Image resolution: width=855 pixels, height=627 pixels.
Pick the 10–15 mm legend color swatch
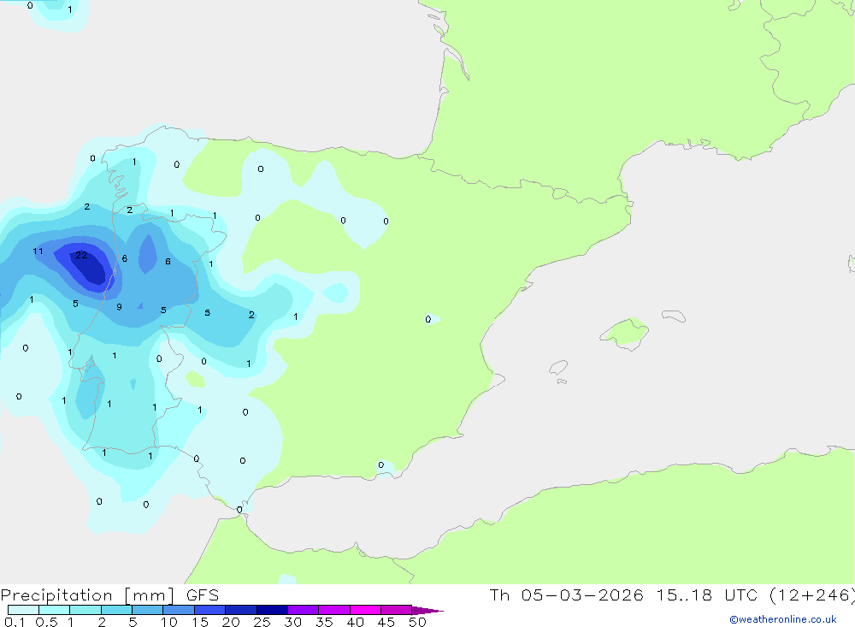(x=179, y=610)
